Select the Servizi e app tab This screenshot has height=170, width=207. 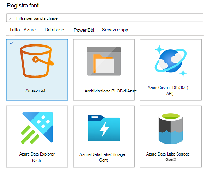click(x=115, y=30)
